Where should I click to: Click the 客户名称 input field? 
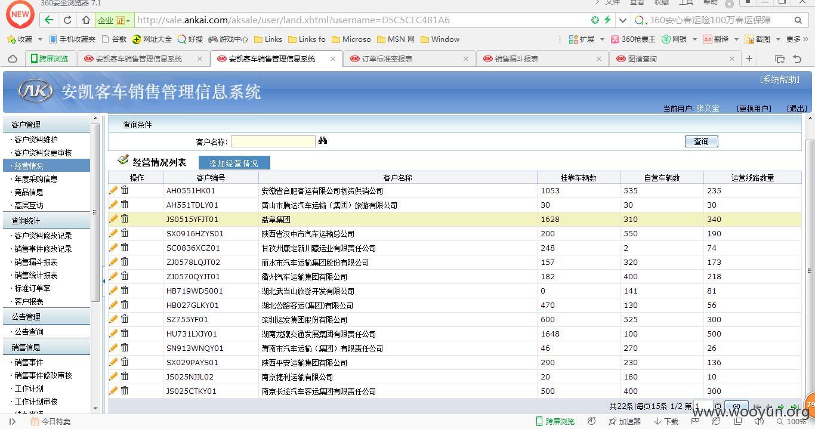[273, 141]
